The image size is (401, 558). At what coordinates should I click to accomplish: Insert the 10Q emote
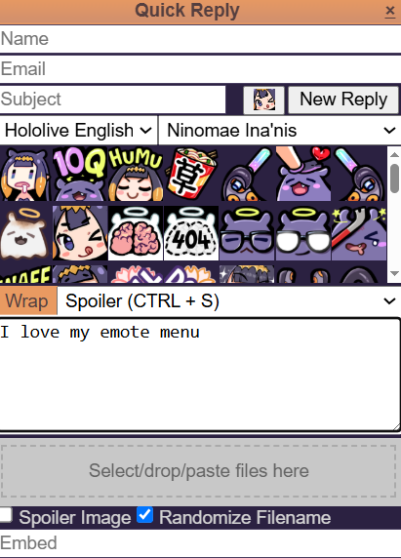(79, 174)
